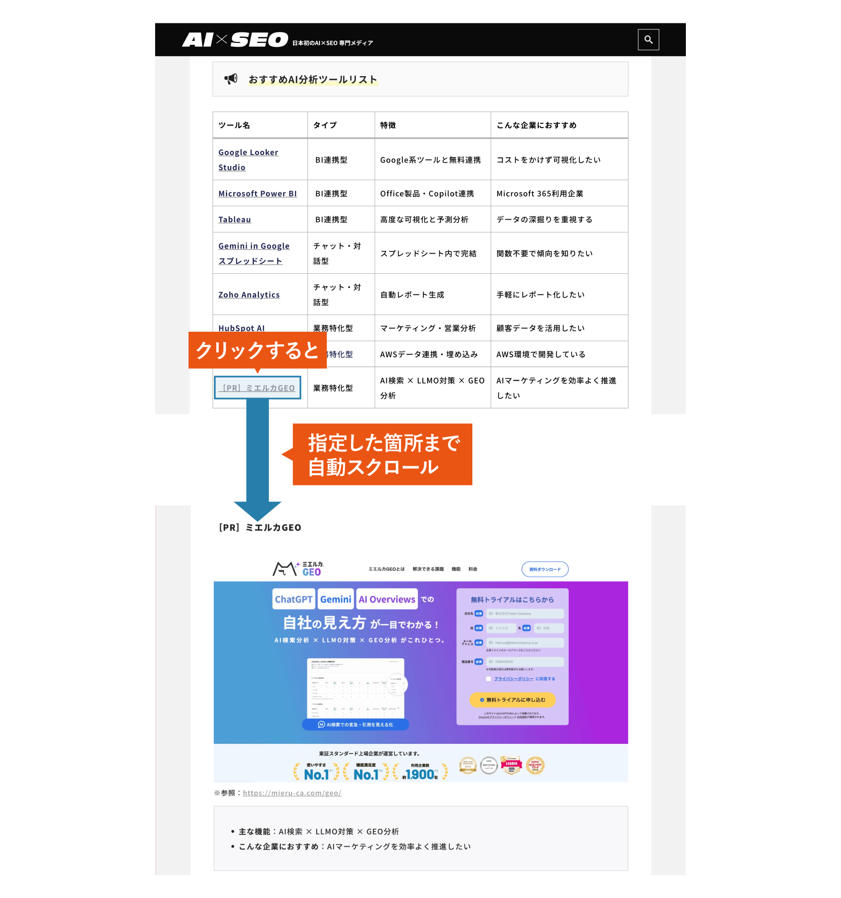Viewport: 841px width, 898px height.
Task: Click 無料トライアルに申し込む yellow button
Action: tap(513, 700)
